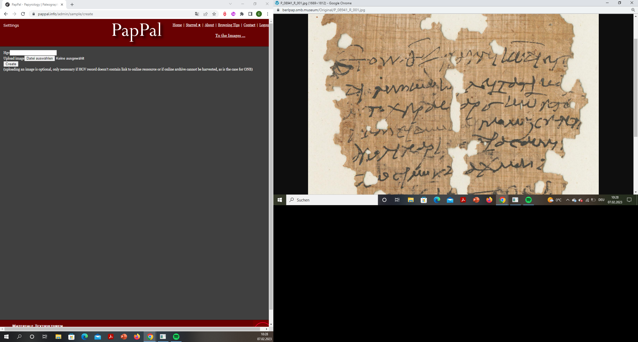
Task: Click the Logout link
Action: point(264,25)
